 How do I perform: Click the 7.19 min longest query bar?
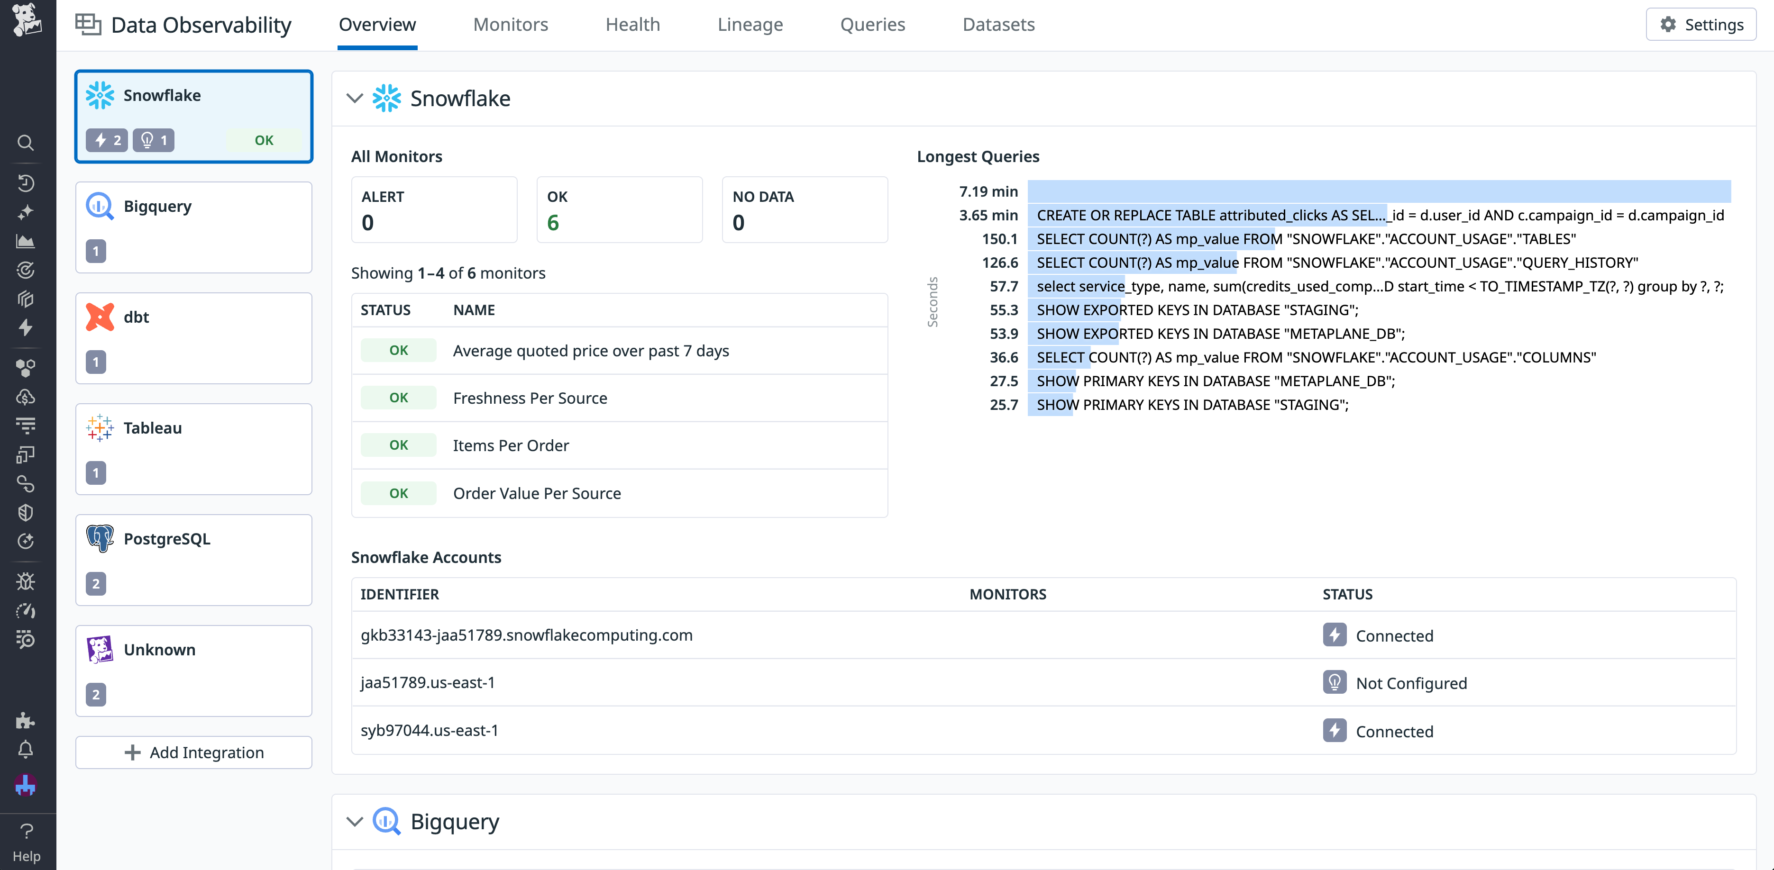point(1377,191)
